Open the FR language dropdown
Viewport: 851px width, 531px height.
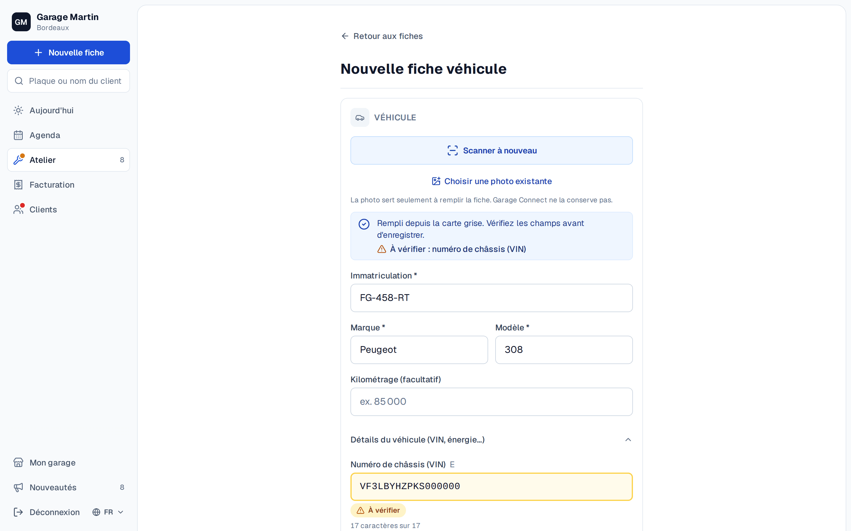point(108,512)
